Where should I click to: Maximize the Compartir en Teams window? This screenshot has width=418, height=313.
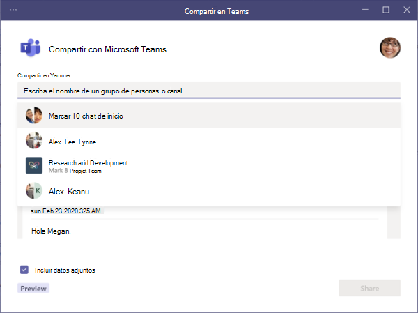point(386,10)
